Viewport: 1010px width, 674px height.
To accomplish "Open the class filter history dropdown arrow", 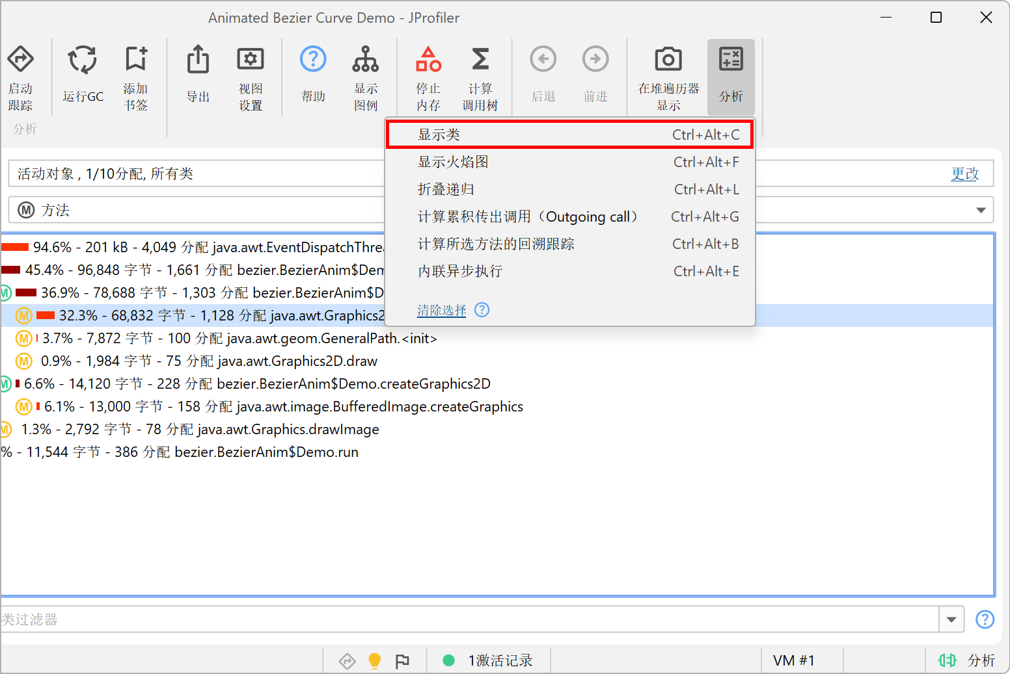I will 951,619.
